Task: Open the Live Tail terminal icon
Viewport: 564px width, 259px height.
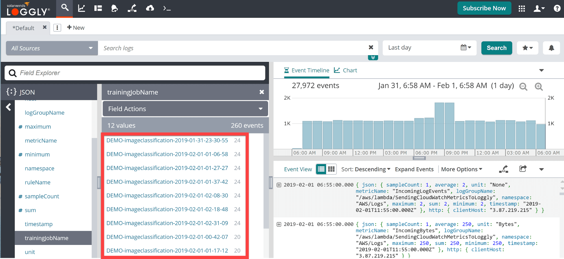Action: coord(167,8)
